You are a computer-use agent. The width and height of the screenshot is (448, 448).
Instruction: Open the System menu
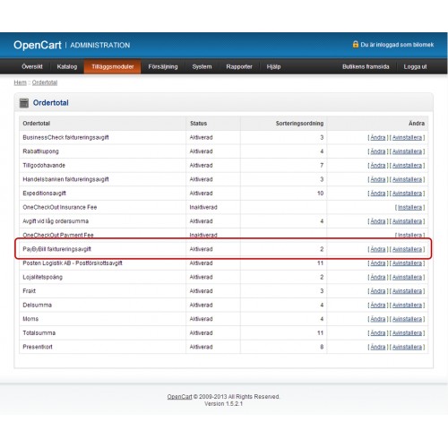[202, 66]
